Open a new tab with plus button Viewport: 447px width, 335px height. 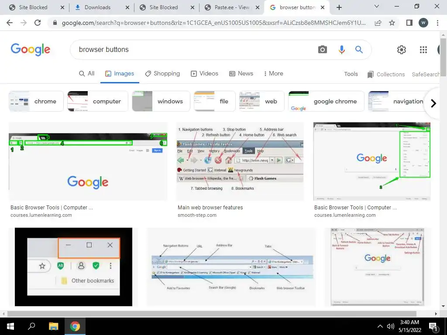[x=339, y=7]
